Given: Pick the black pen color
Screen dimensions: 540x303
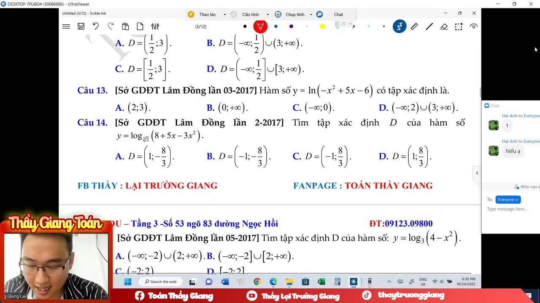Looking at the screenshot, I should (245, 27).
